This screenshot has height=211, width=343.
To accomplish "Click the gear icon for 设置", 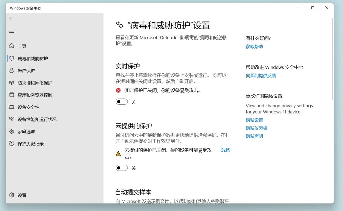I will coord(12,195).
